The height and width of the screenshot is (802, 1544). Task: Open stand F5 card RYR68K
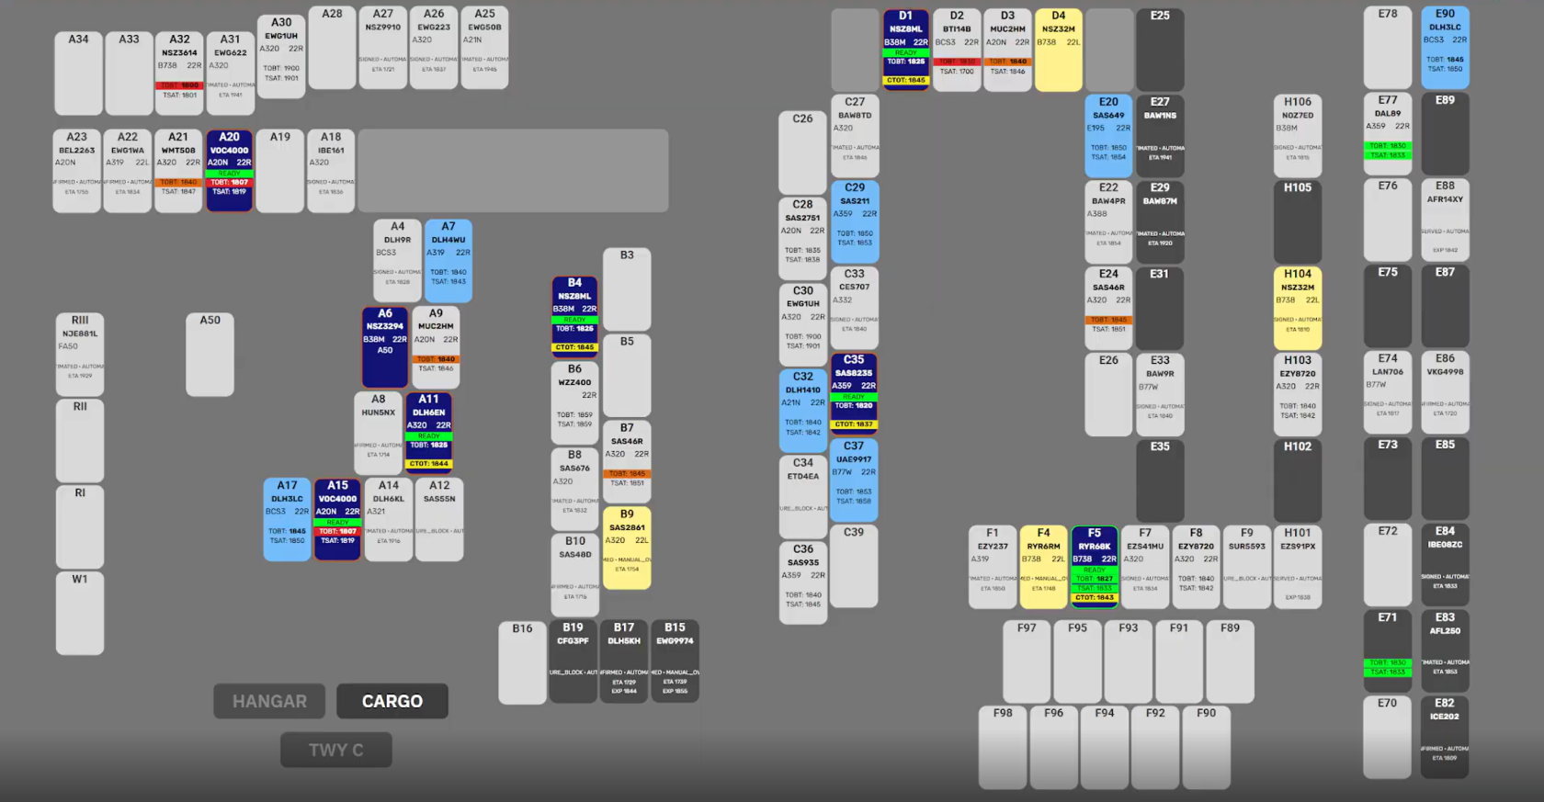coord(1095,567)
